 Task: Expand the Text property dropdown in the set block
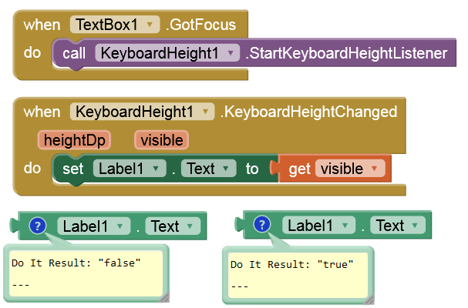tap(227, 168)
